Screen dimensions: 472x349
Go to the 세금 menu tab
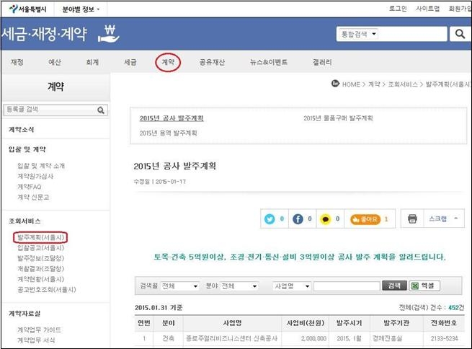click(x=130, y=62)
